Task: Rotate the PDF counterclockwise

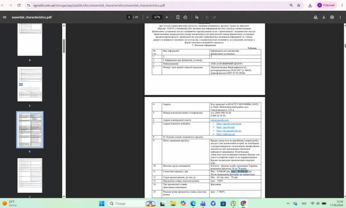Action: (x=185, y=17)
